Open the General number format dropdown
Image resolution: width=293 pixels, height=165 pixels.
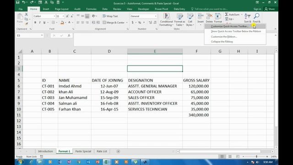(156, 16)
